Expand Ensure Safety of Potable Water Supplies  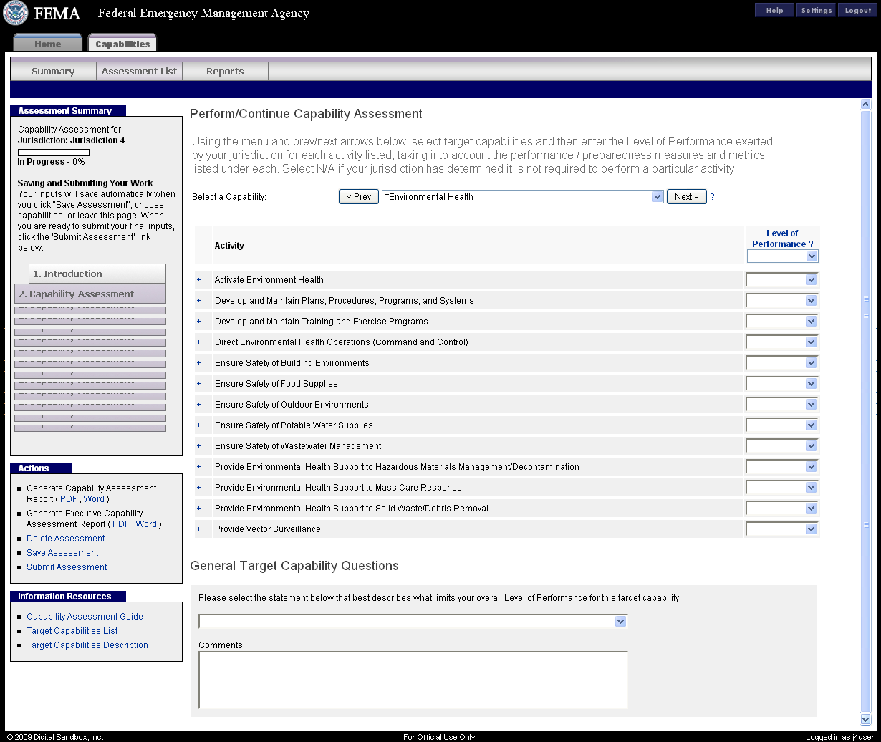tap(199, 425)
